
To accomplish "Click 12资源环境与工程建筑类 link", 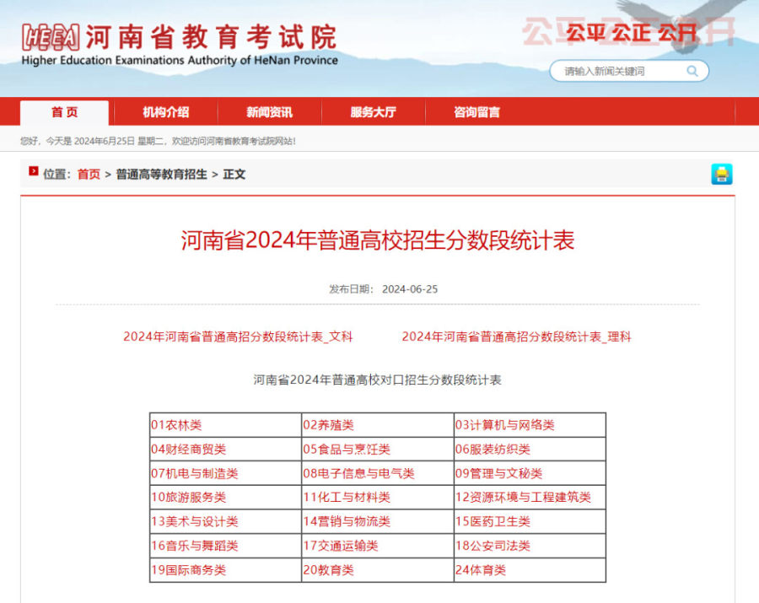I will pyautogui.click(x=523, y=498).
